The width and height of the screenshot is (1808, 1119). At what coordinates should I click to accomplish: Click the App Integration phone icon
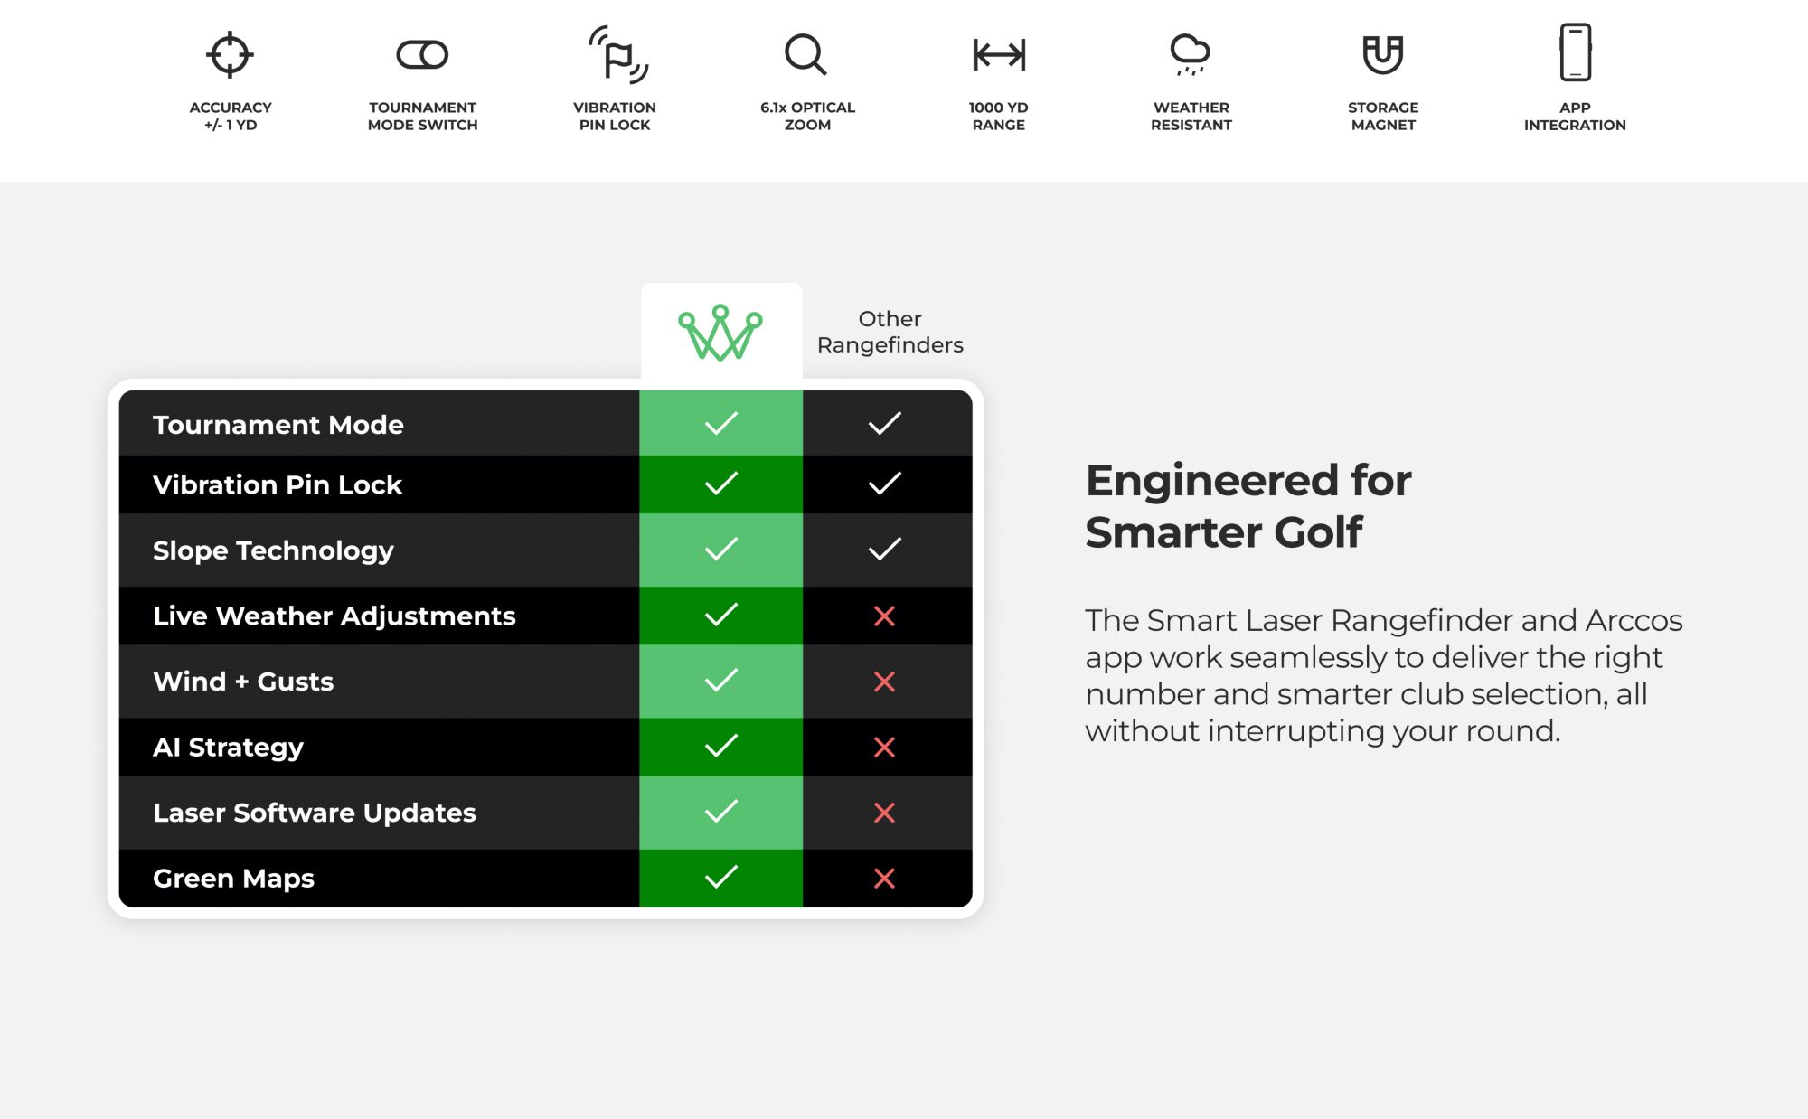click(1575, 52)
